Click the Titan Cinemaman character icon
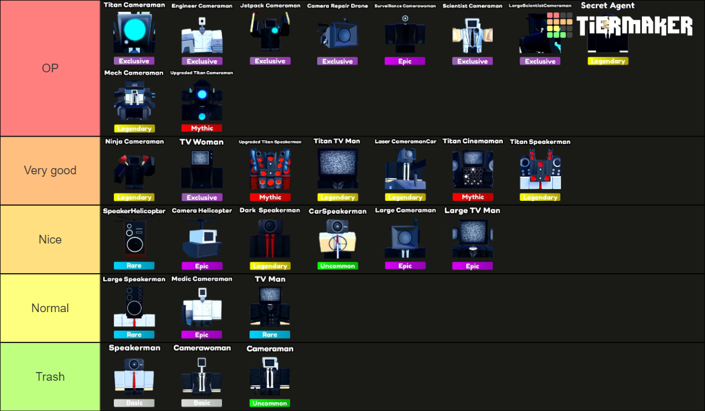This screenshot has width=705, height=411. click(x=472, y=169)
